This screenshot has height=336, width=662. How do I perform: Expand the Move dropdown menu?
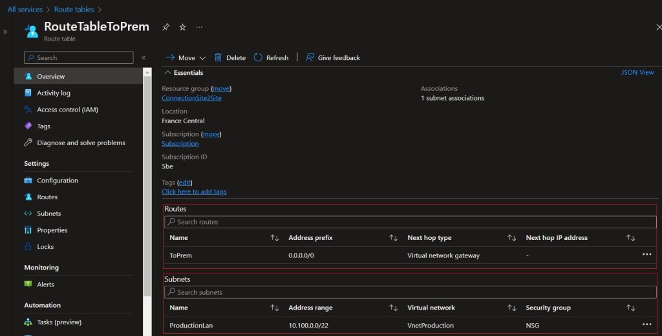202,58
